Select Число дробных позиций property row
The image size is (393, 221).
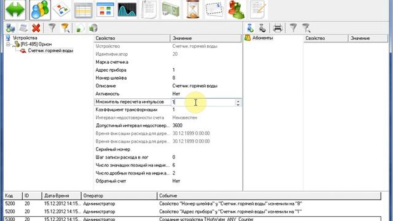click(168, 173)
